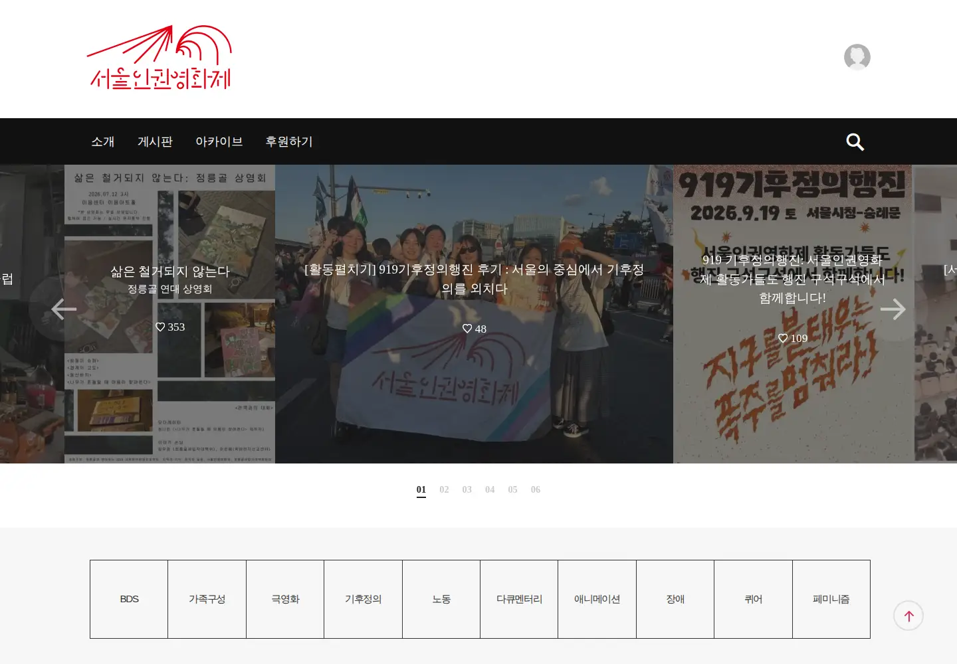This screenshot has width=957, height=664.
Task: Click the scroll-to-top arrow button
Action: pyautogui.click(x=908, y=616)
